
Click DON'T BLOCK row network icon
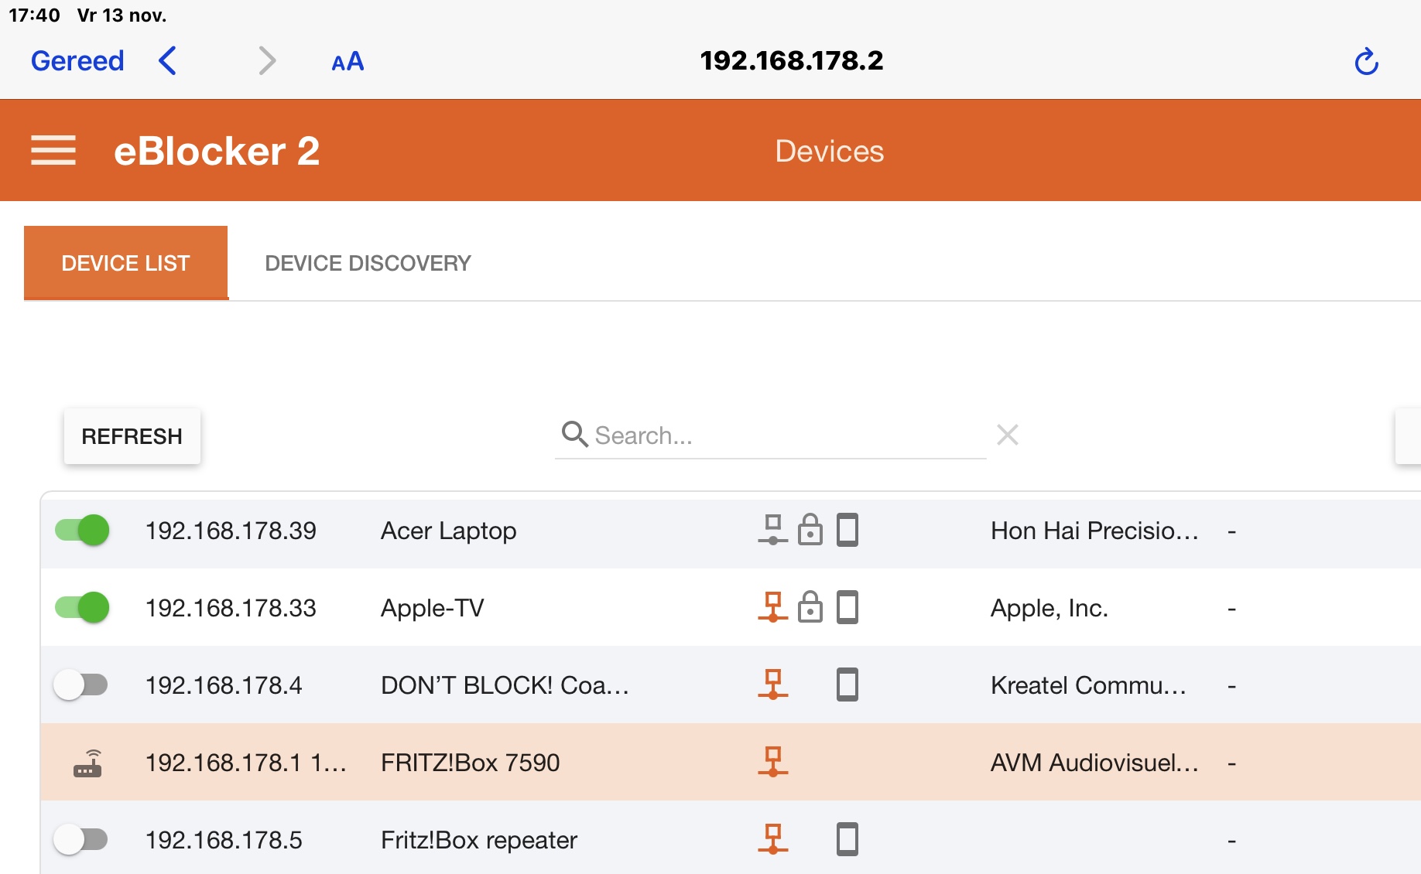tap(773, 685)
